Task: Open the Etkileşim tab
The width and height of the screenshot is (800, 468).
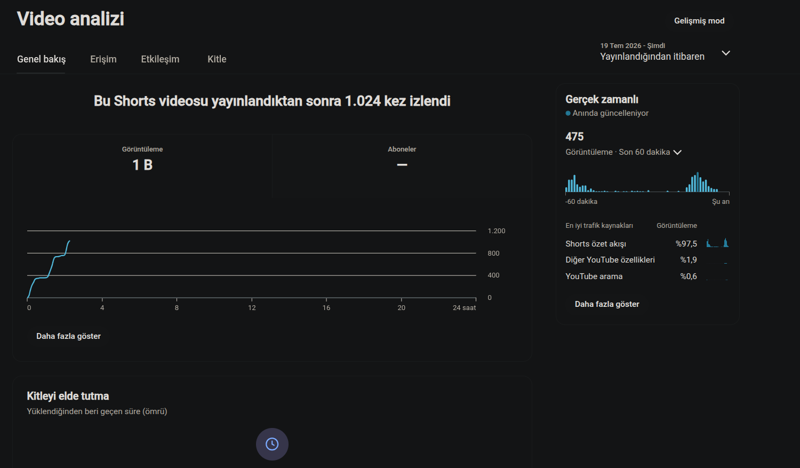Action: coord(160,59)
